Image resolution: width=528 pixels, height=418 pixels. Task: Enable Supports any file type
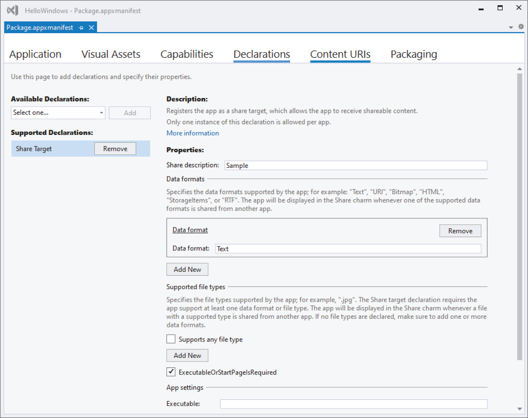coord(171,339)
